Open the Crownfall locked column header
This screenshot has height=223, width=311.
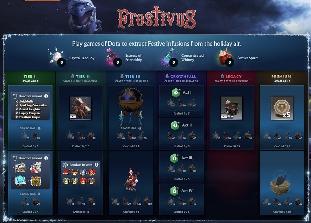(181, 78)
